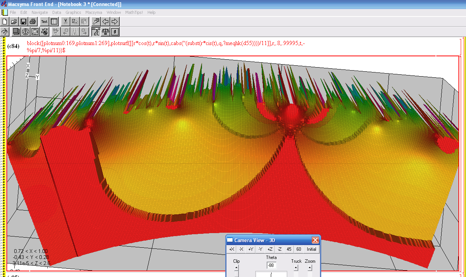
Task: Click the Clip slider up arrow
Action: pos(236,268)
